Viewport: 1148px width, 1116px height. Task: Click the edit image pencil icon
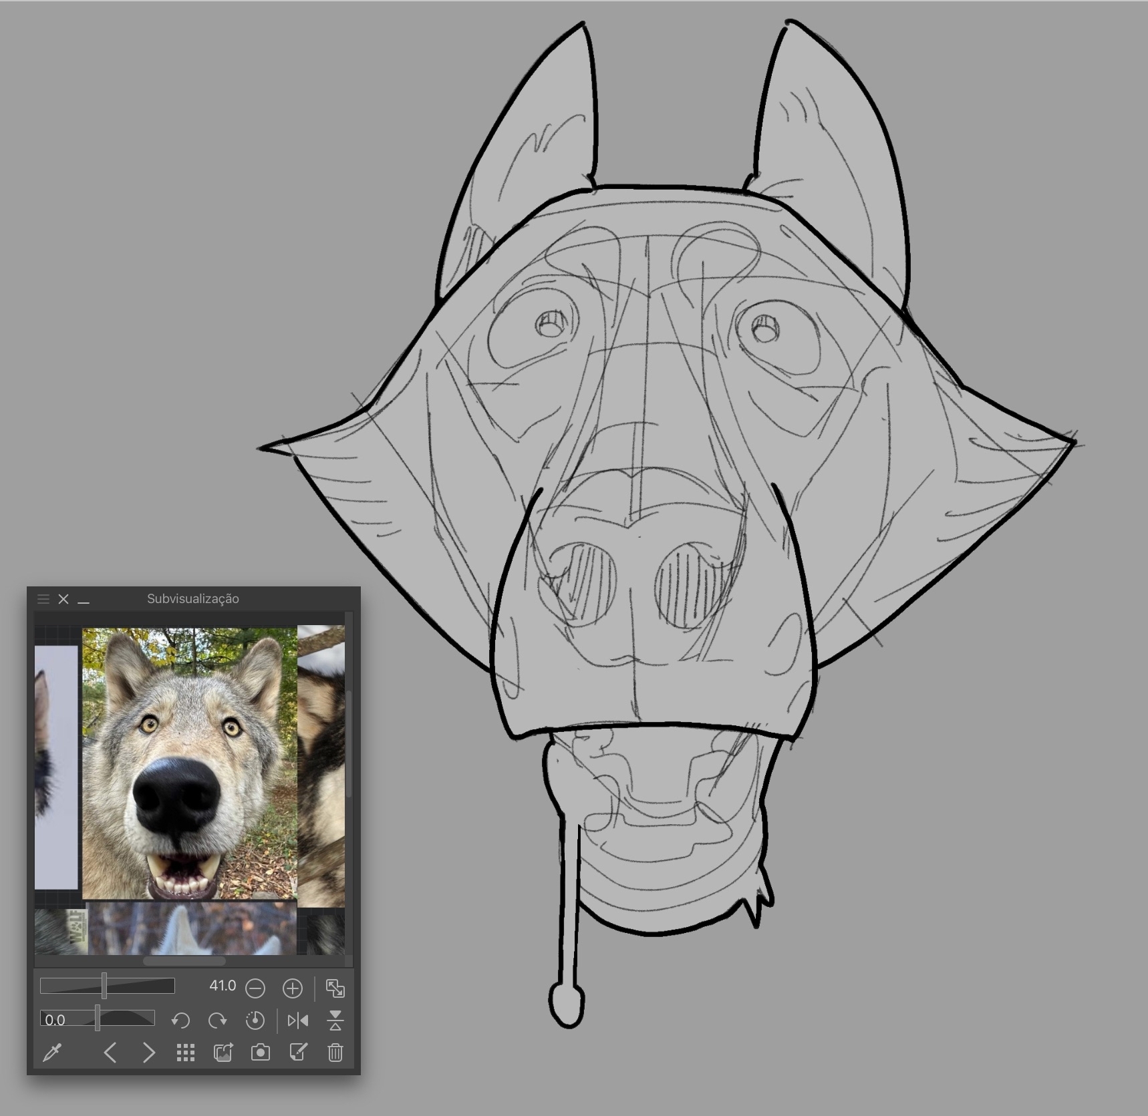298,1053
